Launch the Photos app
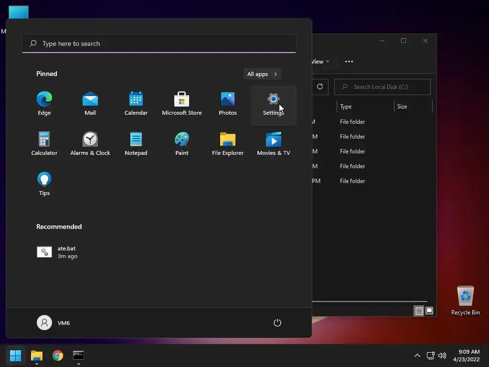This screenshot has height=367, width=489. 228,104
